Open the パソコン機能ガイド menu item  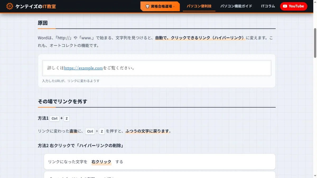(x=236, y=6)
